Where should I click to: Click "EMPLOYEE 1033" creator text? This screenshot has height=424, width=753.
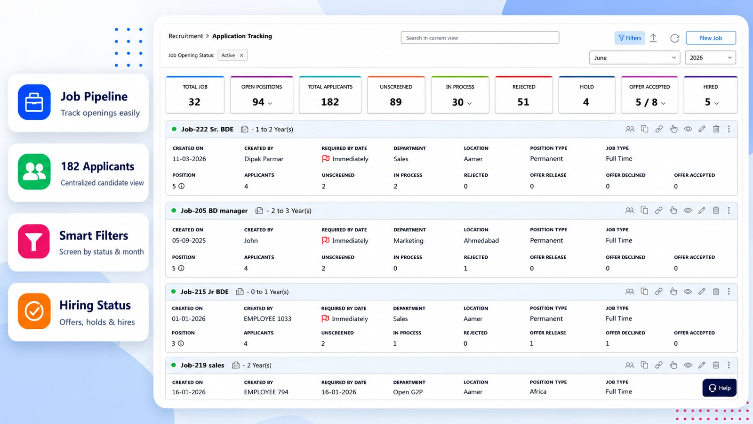coord(267,318)
